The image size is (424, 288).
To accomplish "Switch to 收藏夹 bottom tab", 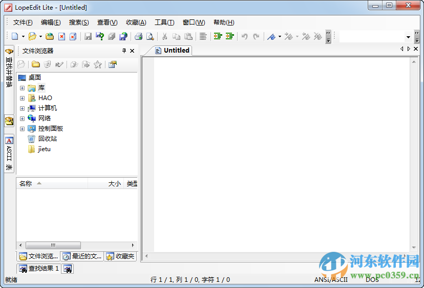I will [121, 256].
